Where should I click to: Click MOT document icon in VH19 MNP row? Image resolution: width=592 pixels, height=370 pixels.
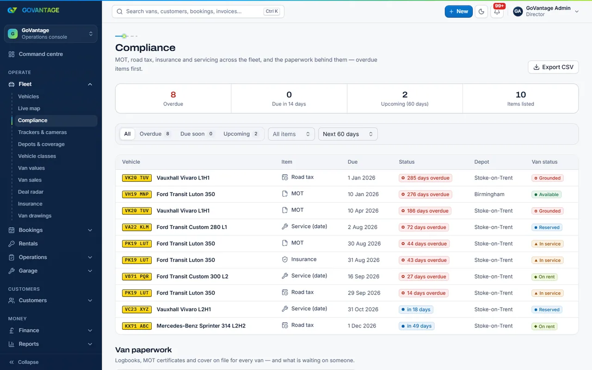(285, 194)
